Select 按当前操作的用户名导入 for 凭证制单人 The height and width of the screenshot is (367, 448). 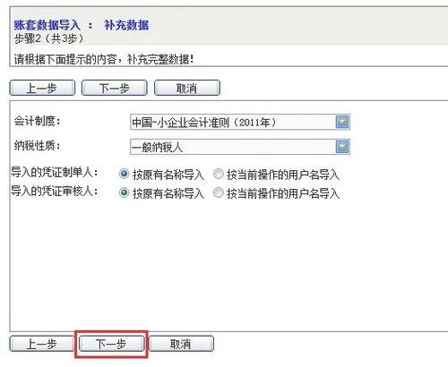click(219, 174)
